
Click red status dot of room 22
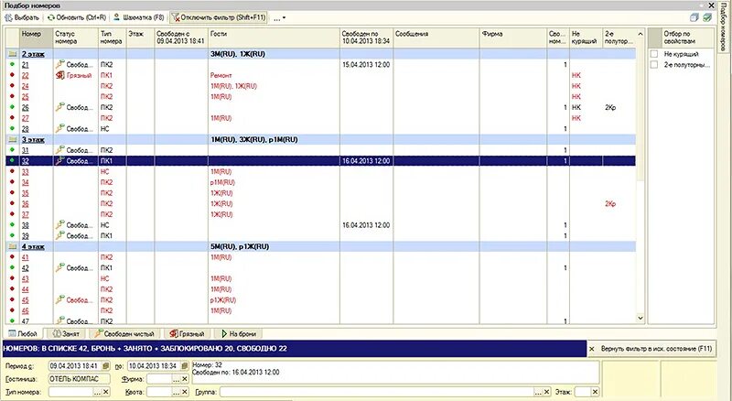point(12,75)
